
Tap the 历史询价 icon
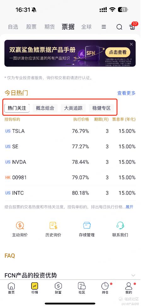click(53, 225)
